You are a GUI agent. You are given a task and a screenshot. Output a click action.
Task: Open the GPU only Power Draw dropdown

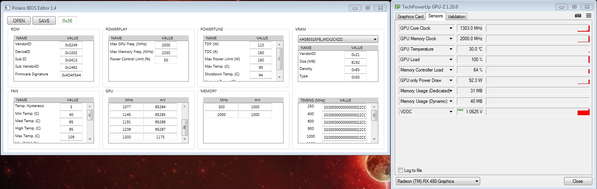(x=451, y=80)
